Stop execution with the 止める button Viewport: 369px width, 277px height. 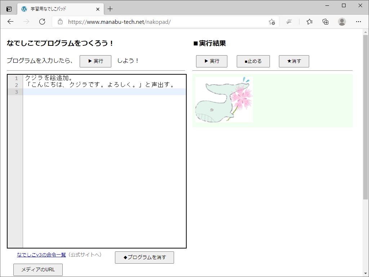point(253,61)
